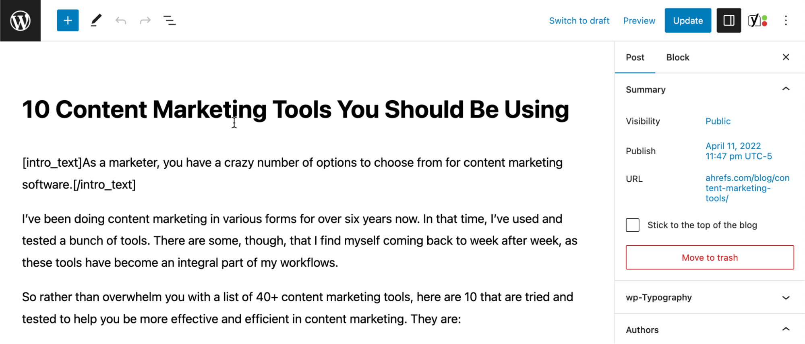
Task: Open the document overview list view
Action: tap(170, 21)
